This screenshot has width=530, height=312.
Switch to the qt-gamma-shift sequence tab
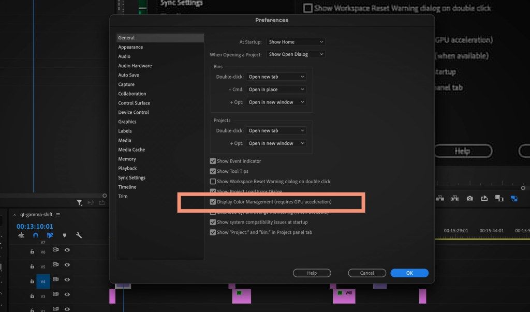click(x=37, y=214)
